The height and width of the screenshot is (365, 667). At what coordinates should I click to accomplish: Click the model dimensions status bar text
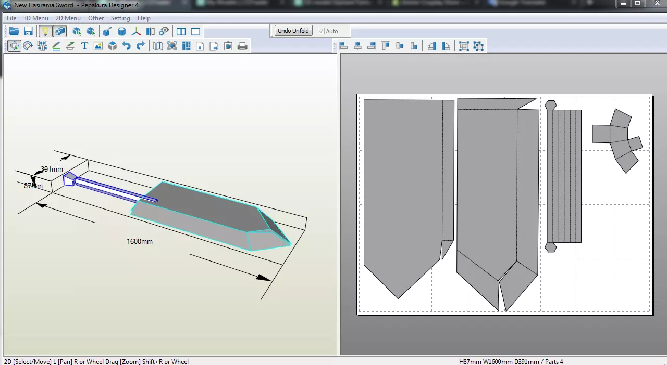(x=511, y=361)
